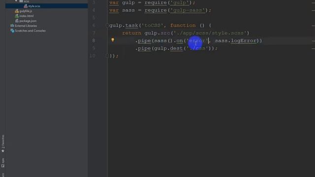This screenshot has height=177, width=315.
Task: Click the gulpfile.js file icon
Action: [x=17, y=11]
